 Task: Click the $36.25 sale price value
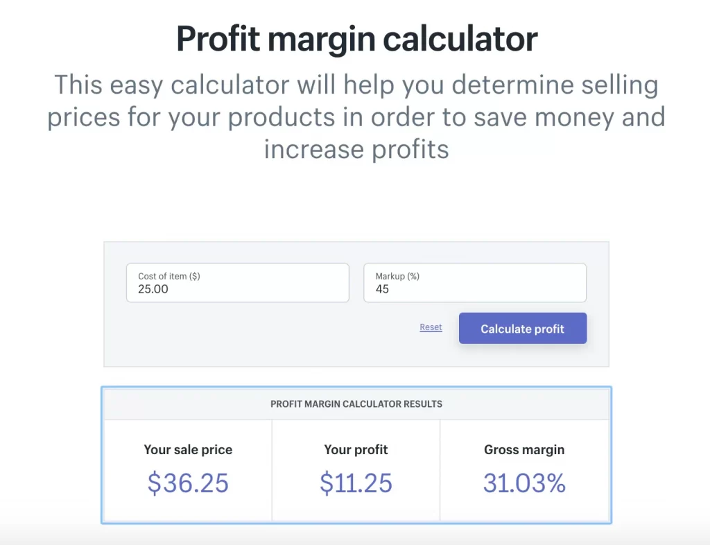click(x=187, y=483)
